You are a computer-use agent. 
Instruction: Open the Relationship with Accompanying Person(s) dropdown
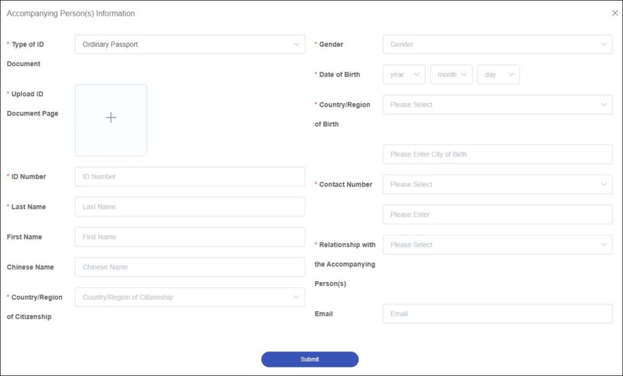click(497, 245)
